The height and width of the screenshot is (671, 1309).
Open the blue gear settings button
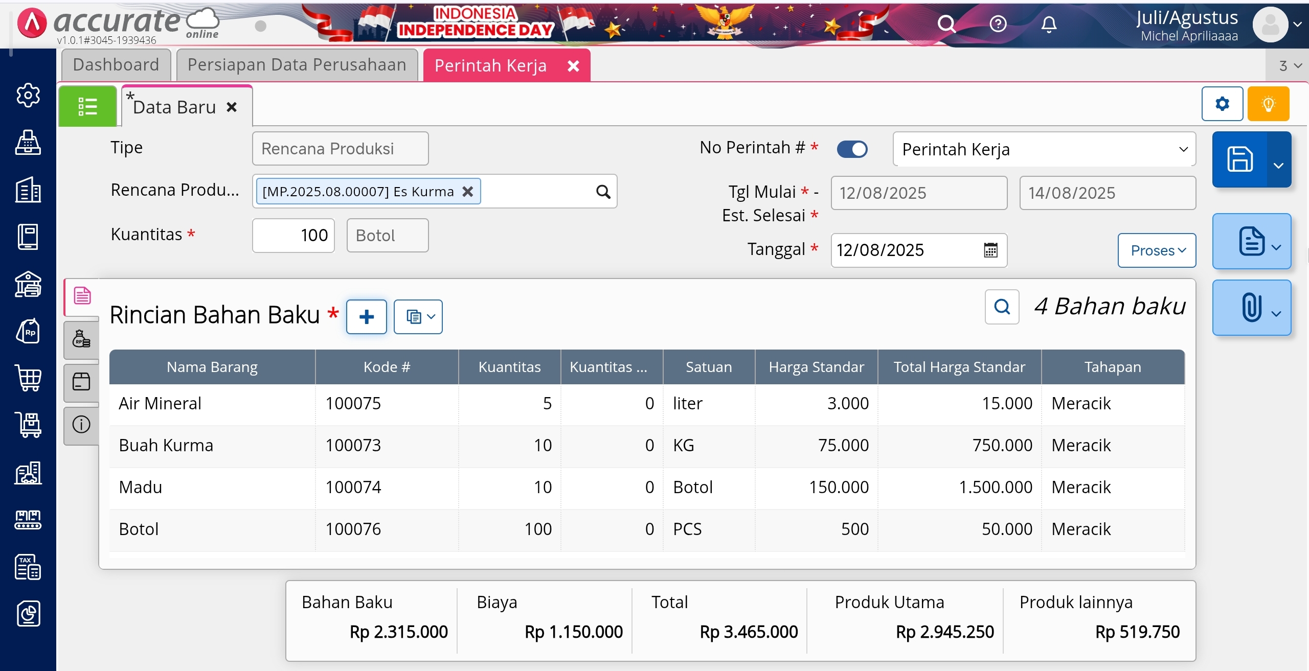1222,104
